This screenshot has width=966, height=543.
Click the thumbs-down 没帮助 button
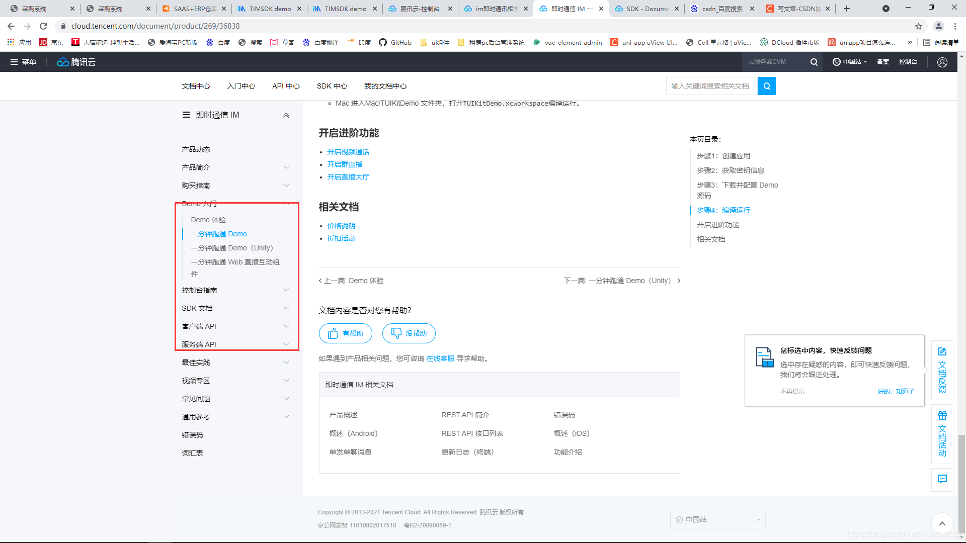[x=409, y=333]
